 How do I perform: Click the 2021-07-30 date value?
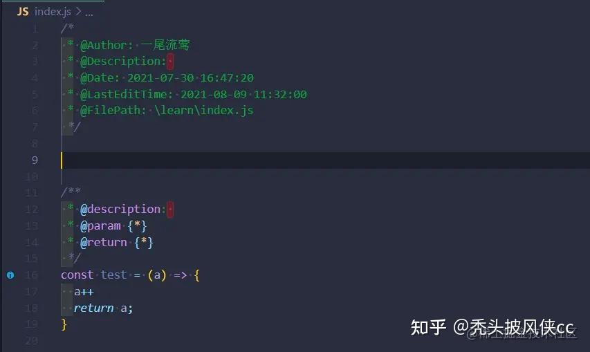tap(156, 78)
